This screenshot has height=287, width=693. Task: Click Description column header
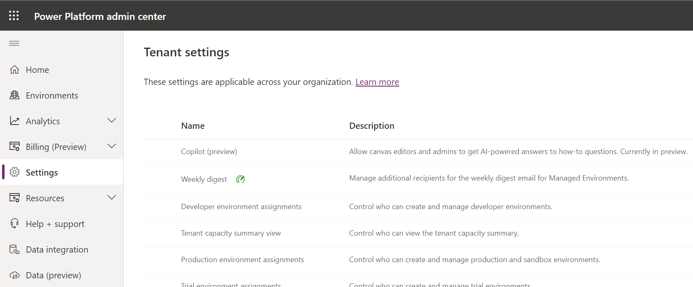tap(372, 126)
